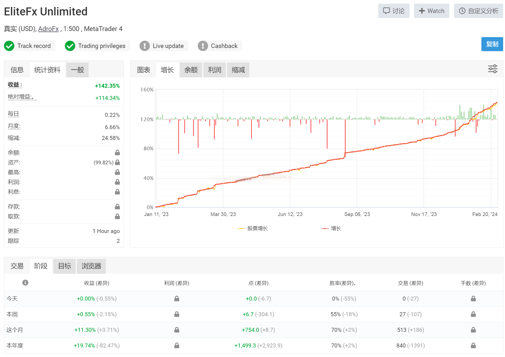Viewport: 505px width, 357px height.
Task: Click the Trading privileges verified badge
Action: click(x=70, y=46)
